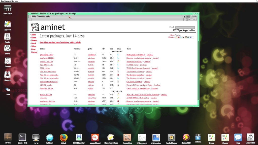Launch AmigaAMP from the dock
The image size is (258, 145).
point(186,139)
